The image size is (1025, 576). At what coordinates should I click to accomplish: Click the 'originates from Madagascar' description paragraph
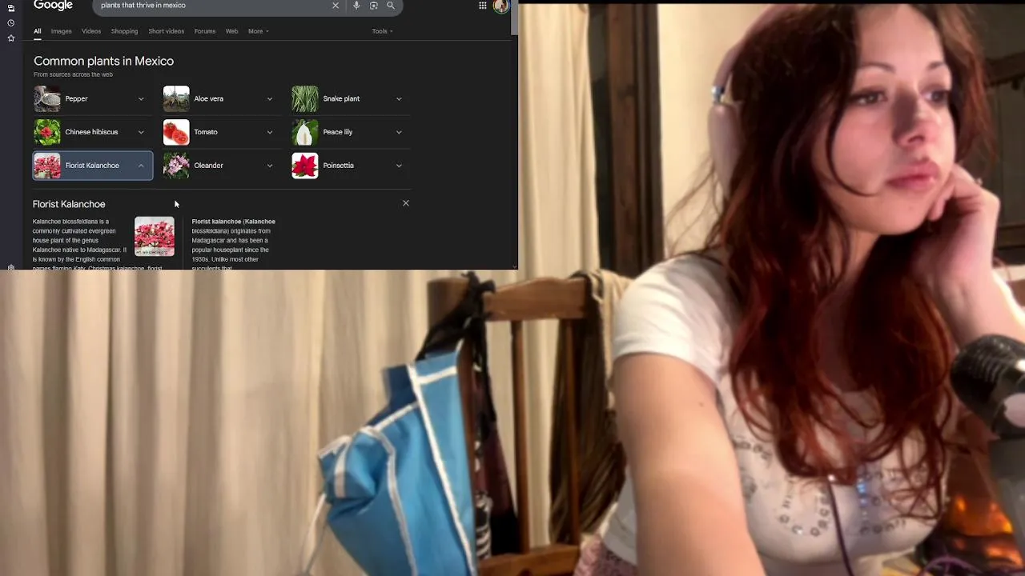click(234, 243)
